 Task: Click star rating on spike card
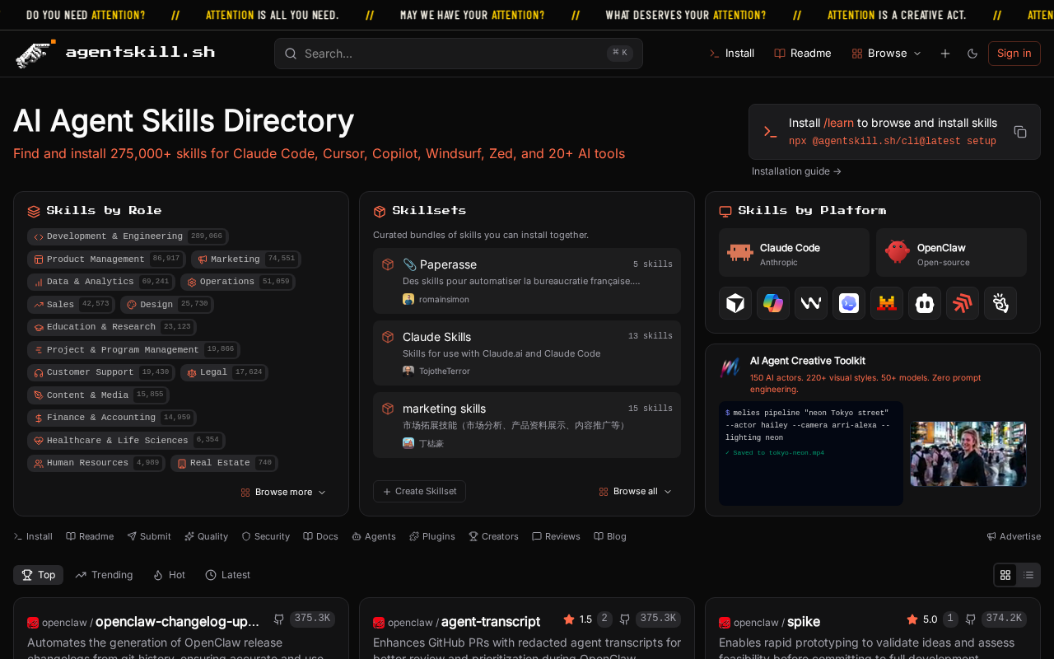(922, 619)
